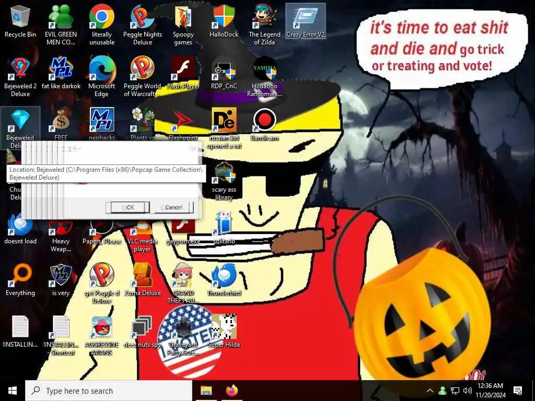Viewport: 535px width, 401px height.
Task: Select the Crazy Error V2 shortcut
Action: coord(305,21)
